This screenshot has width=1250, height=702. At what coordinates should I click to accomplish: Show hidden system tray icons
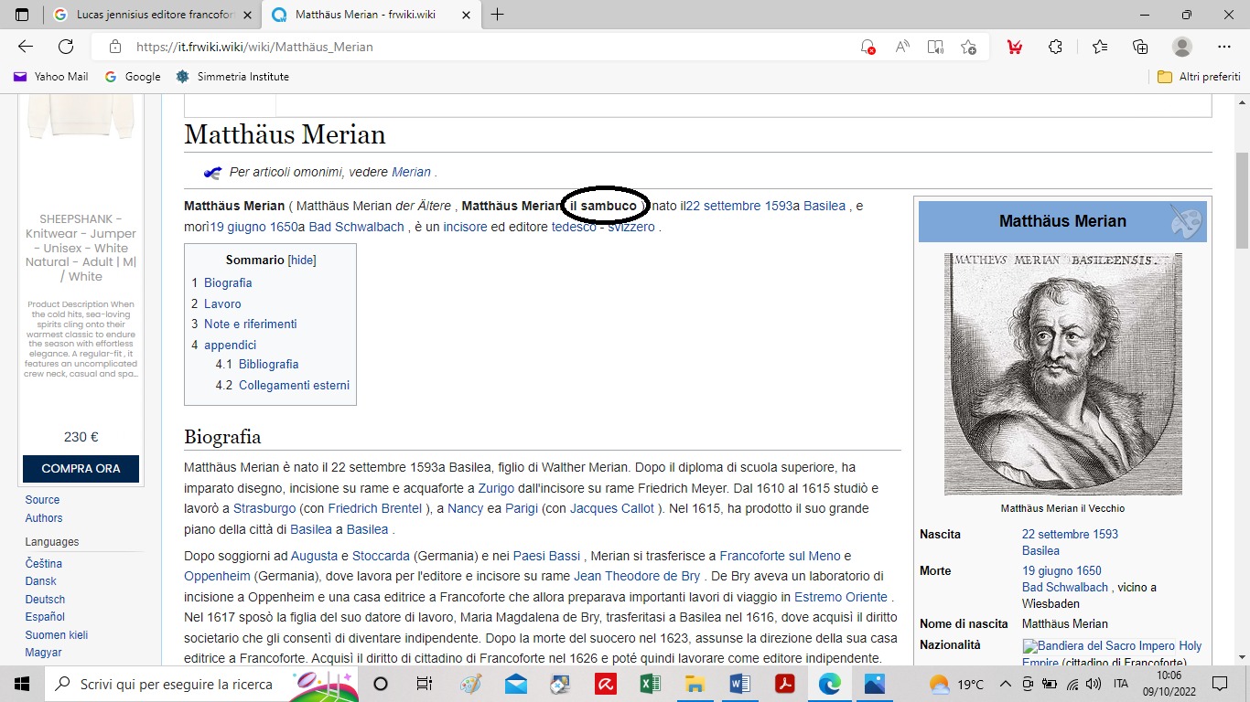1006,684
